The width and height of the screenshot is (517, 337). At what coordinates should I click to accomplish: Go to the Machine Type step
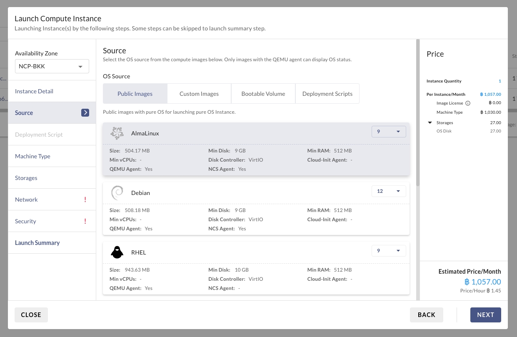[32, 156]
